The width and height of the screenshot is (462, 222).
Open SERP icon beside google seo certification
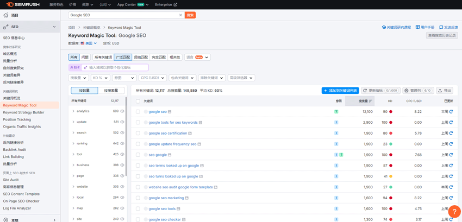coord(190,134)
